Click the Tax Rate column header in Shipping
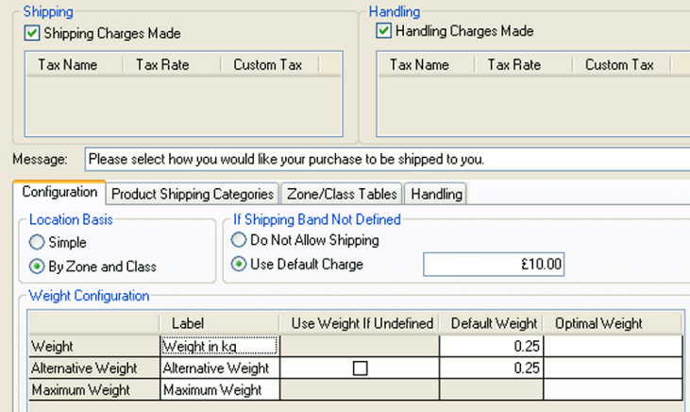The image size is (690, 412). [x=162, y=65]
